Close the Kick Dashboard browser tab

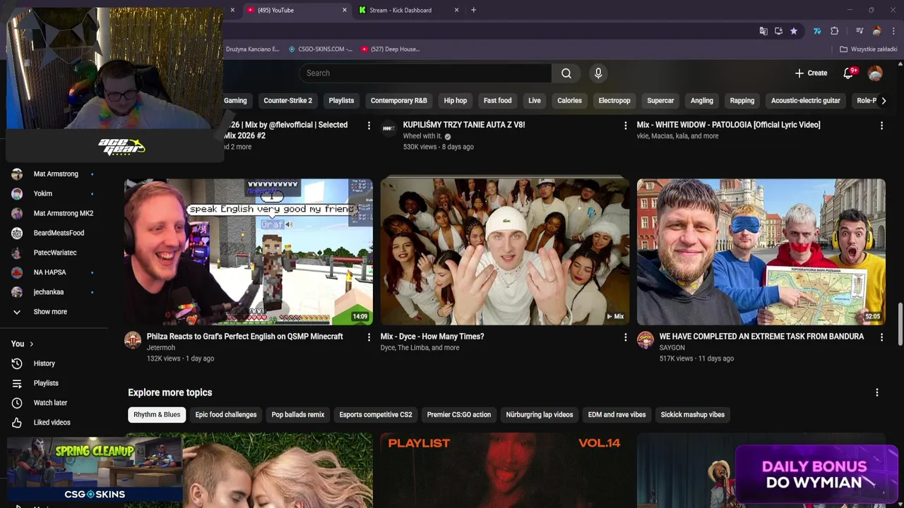pos(457,10)
